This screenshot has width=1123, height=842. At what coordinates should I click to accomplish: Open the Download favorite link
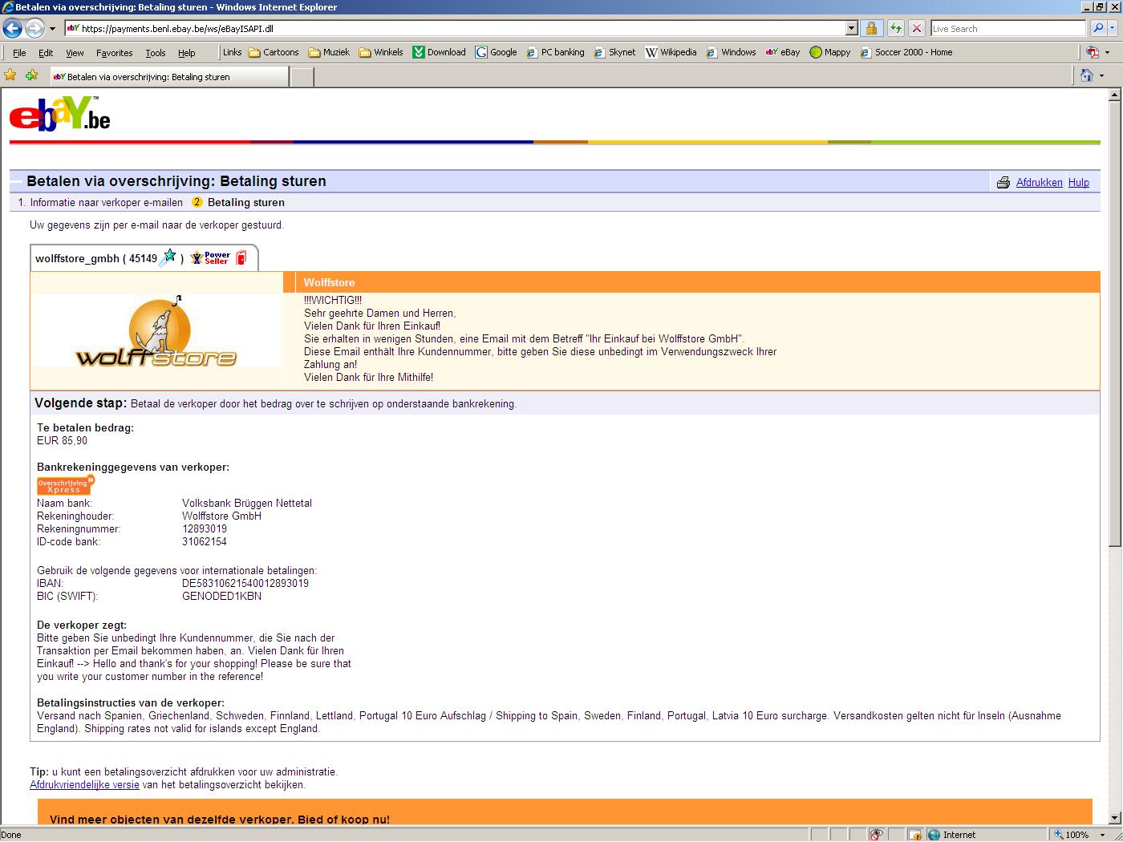[439, 52]
